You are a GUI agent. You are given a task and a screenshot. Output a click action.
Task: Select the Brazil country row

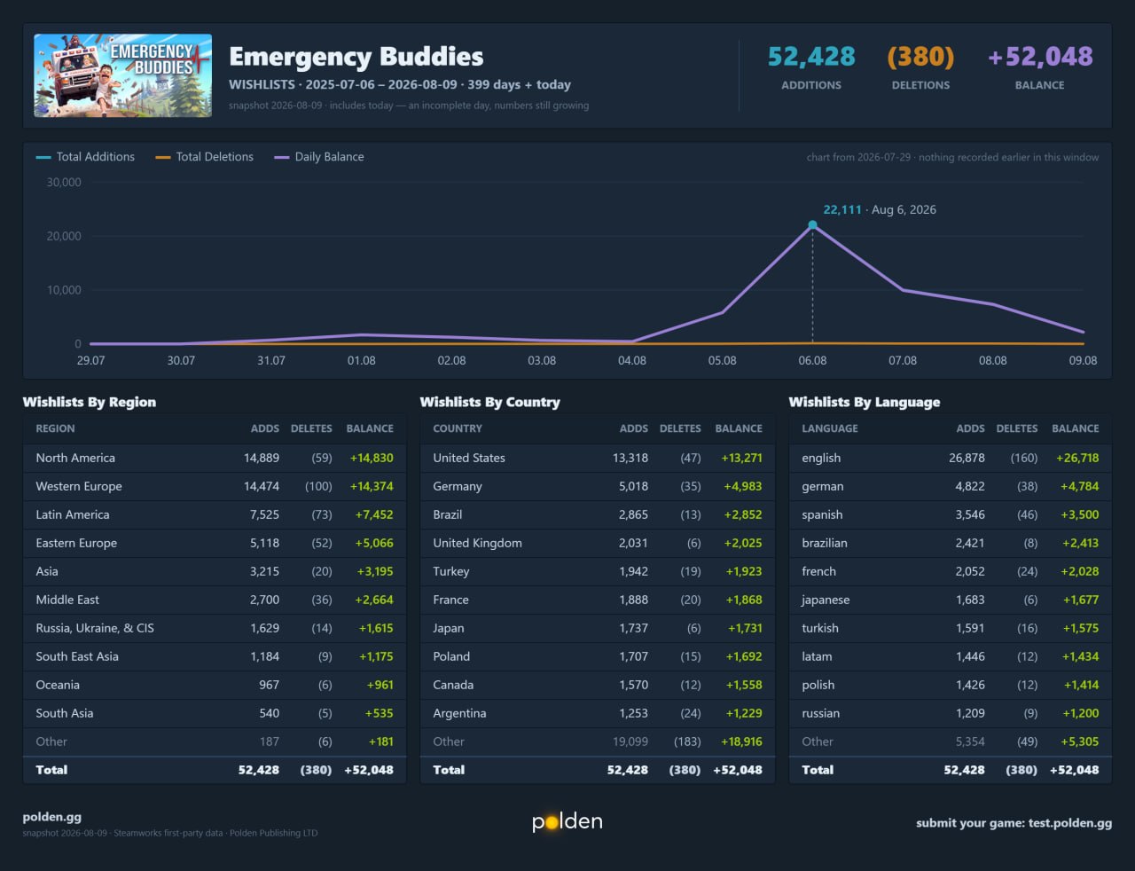(598, 514)
